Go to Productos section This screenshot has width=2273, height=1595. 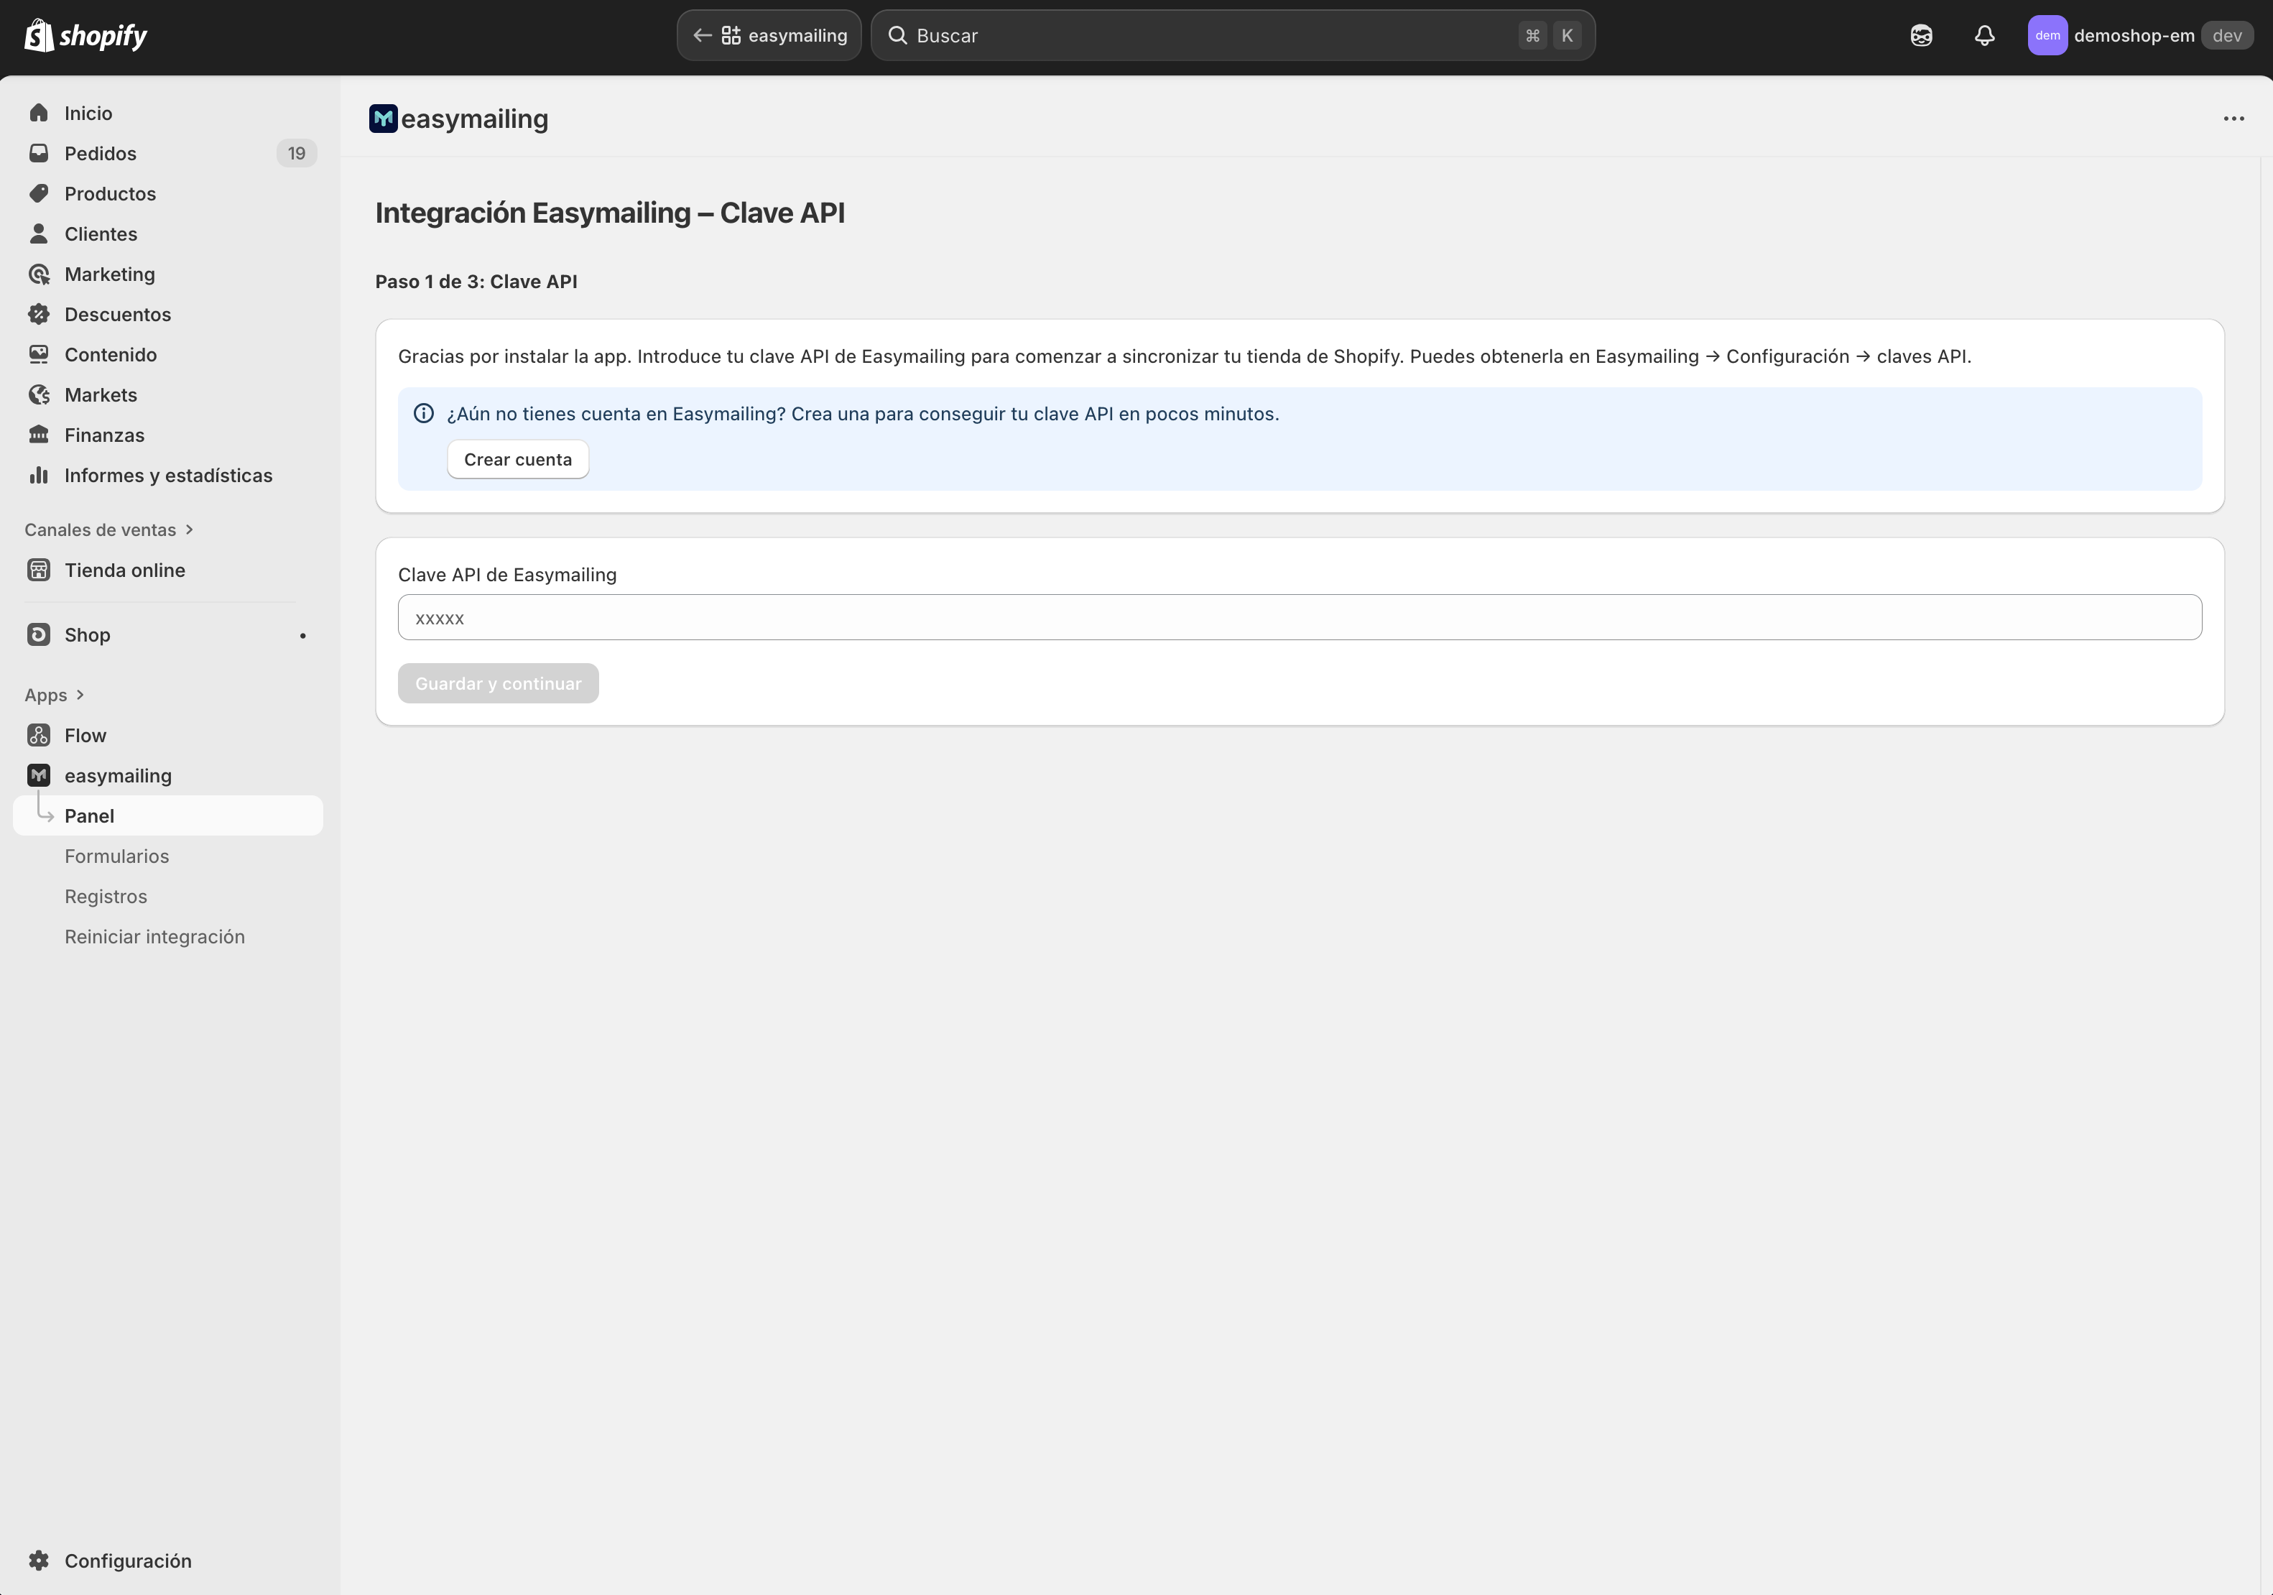pos(168,193)
